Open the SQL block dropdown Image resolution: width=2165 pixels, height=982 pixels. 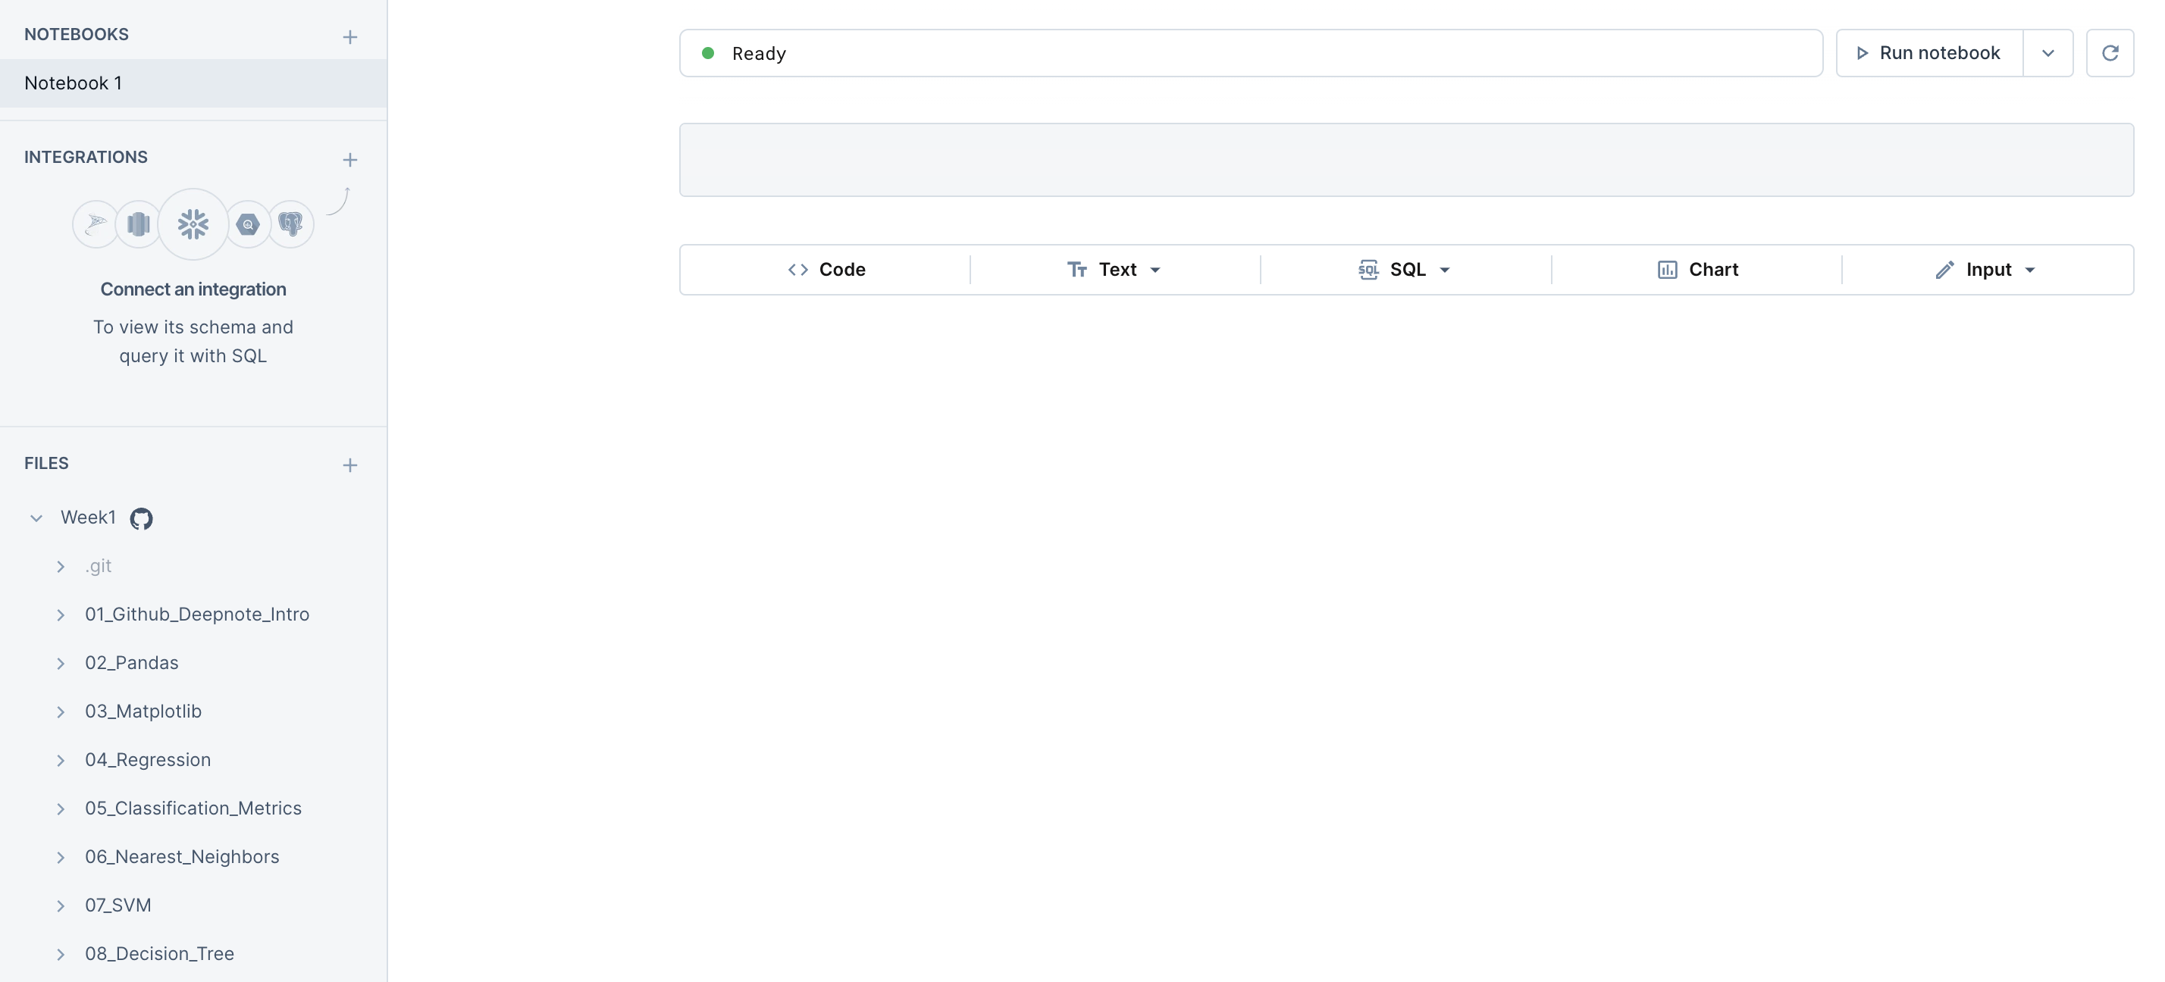[1445, 270]
